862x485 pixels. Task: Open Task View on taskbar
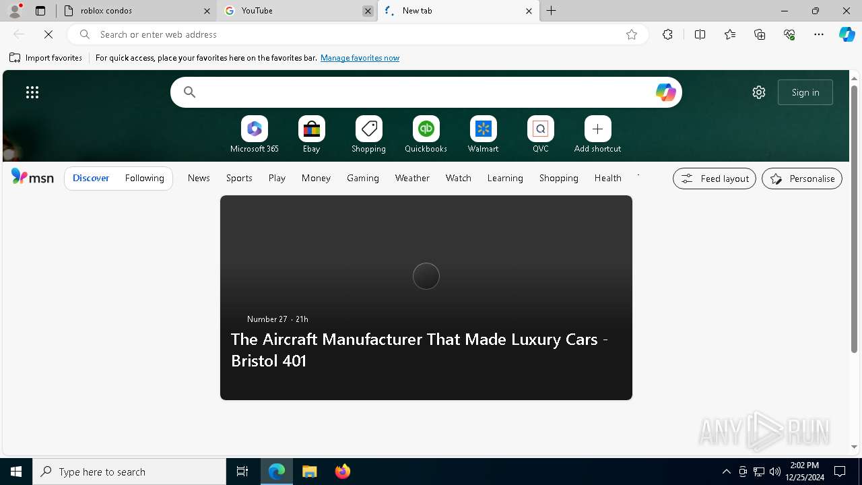point(242,472)
